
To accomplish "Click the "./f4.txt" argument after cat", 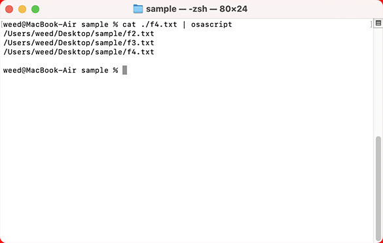I will pos(159,24).
